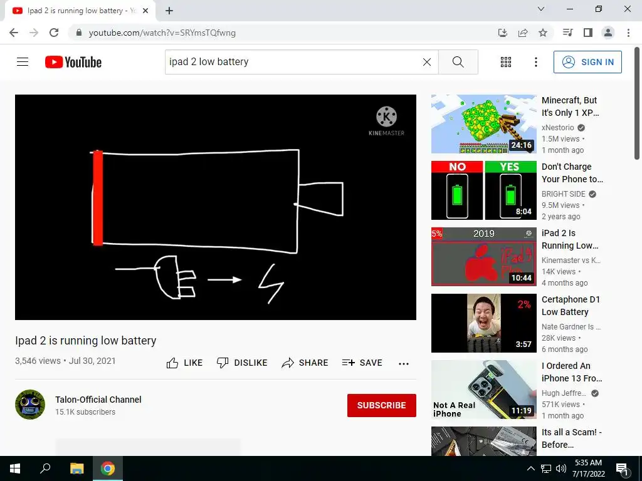Open iPad 2 Is Running Low 2019 thumbnail
642x481 pixels.
483,256
